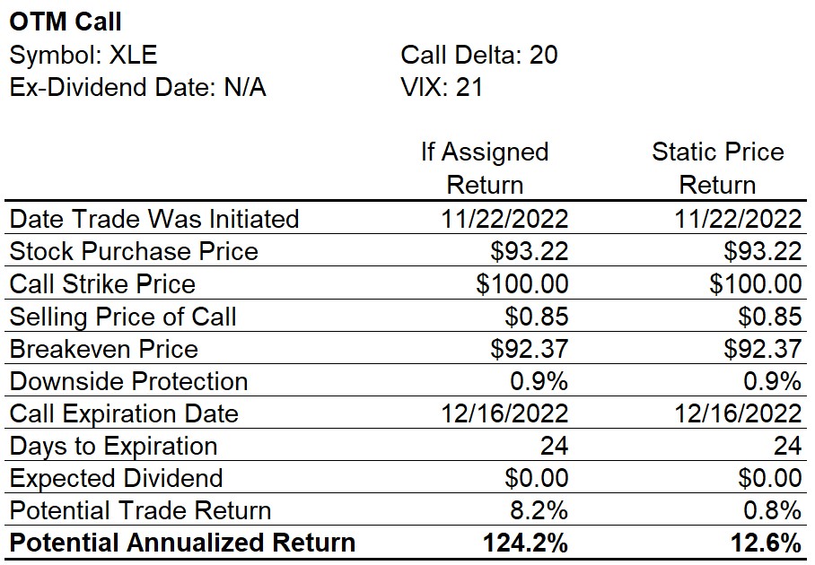Select the If Assigned expected dividend $0.00
The height and width of the screenshot is (565, 815).
pyautogui.click(x=537, y=478)
